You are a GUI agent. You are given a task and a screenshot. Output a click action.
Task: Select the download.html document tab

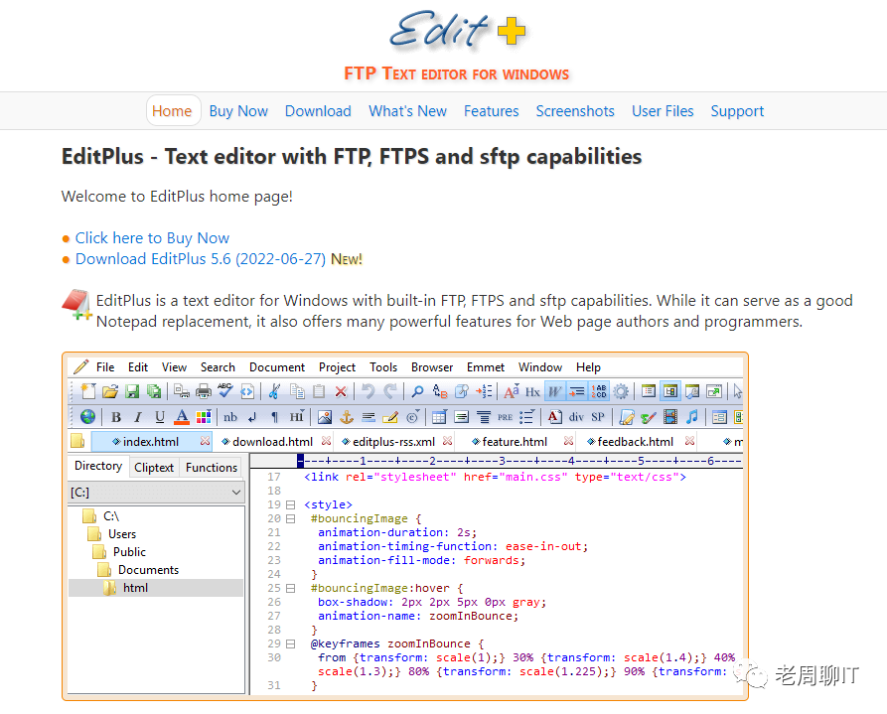(x=272, y=442)
